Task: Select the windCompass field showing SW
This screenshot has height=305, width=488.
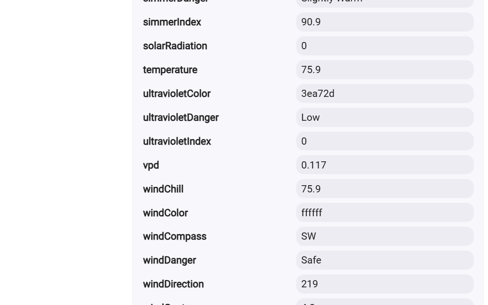Action: click(x=384, y=236)
